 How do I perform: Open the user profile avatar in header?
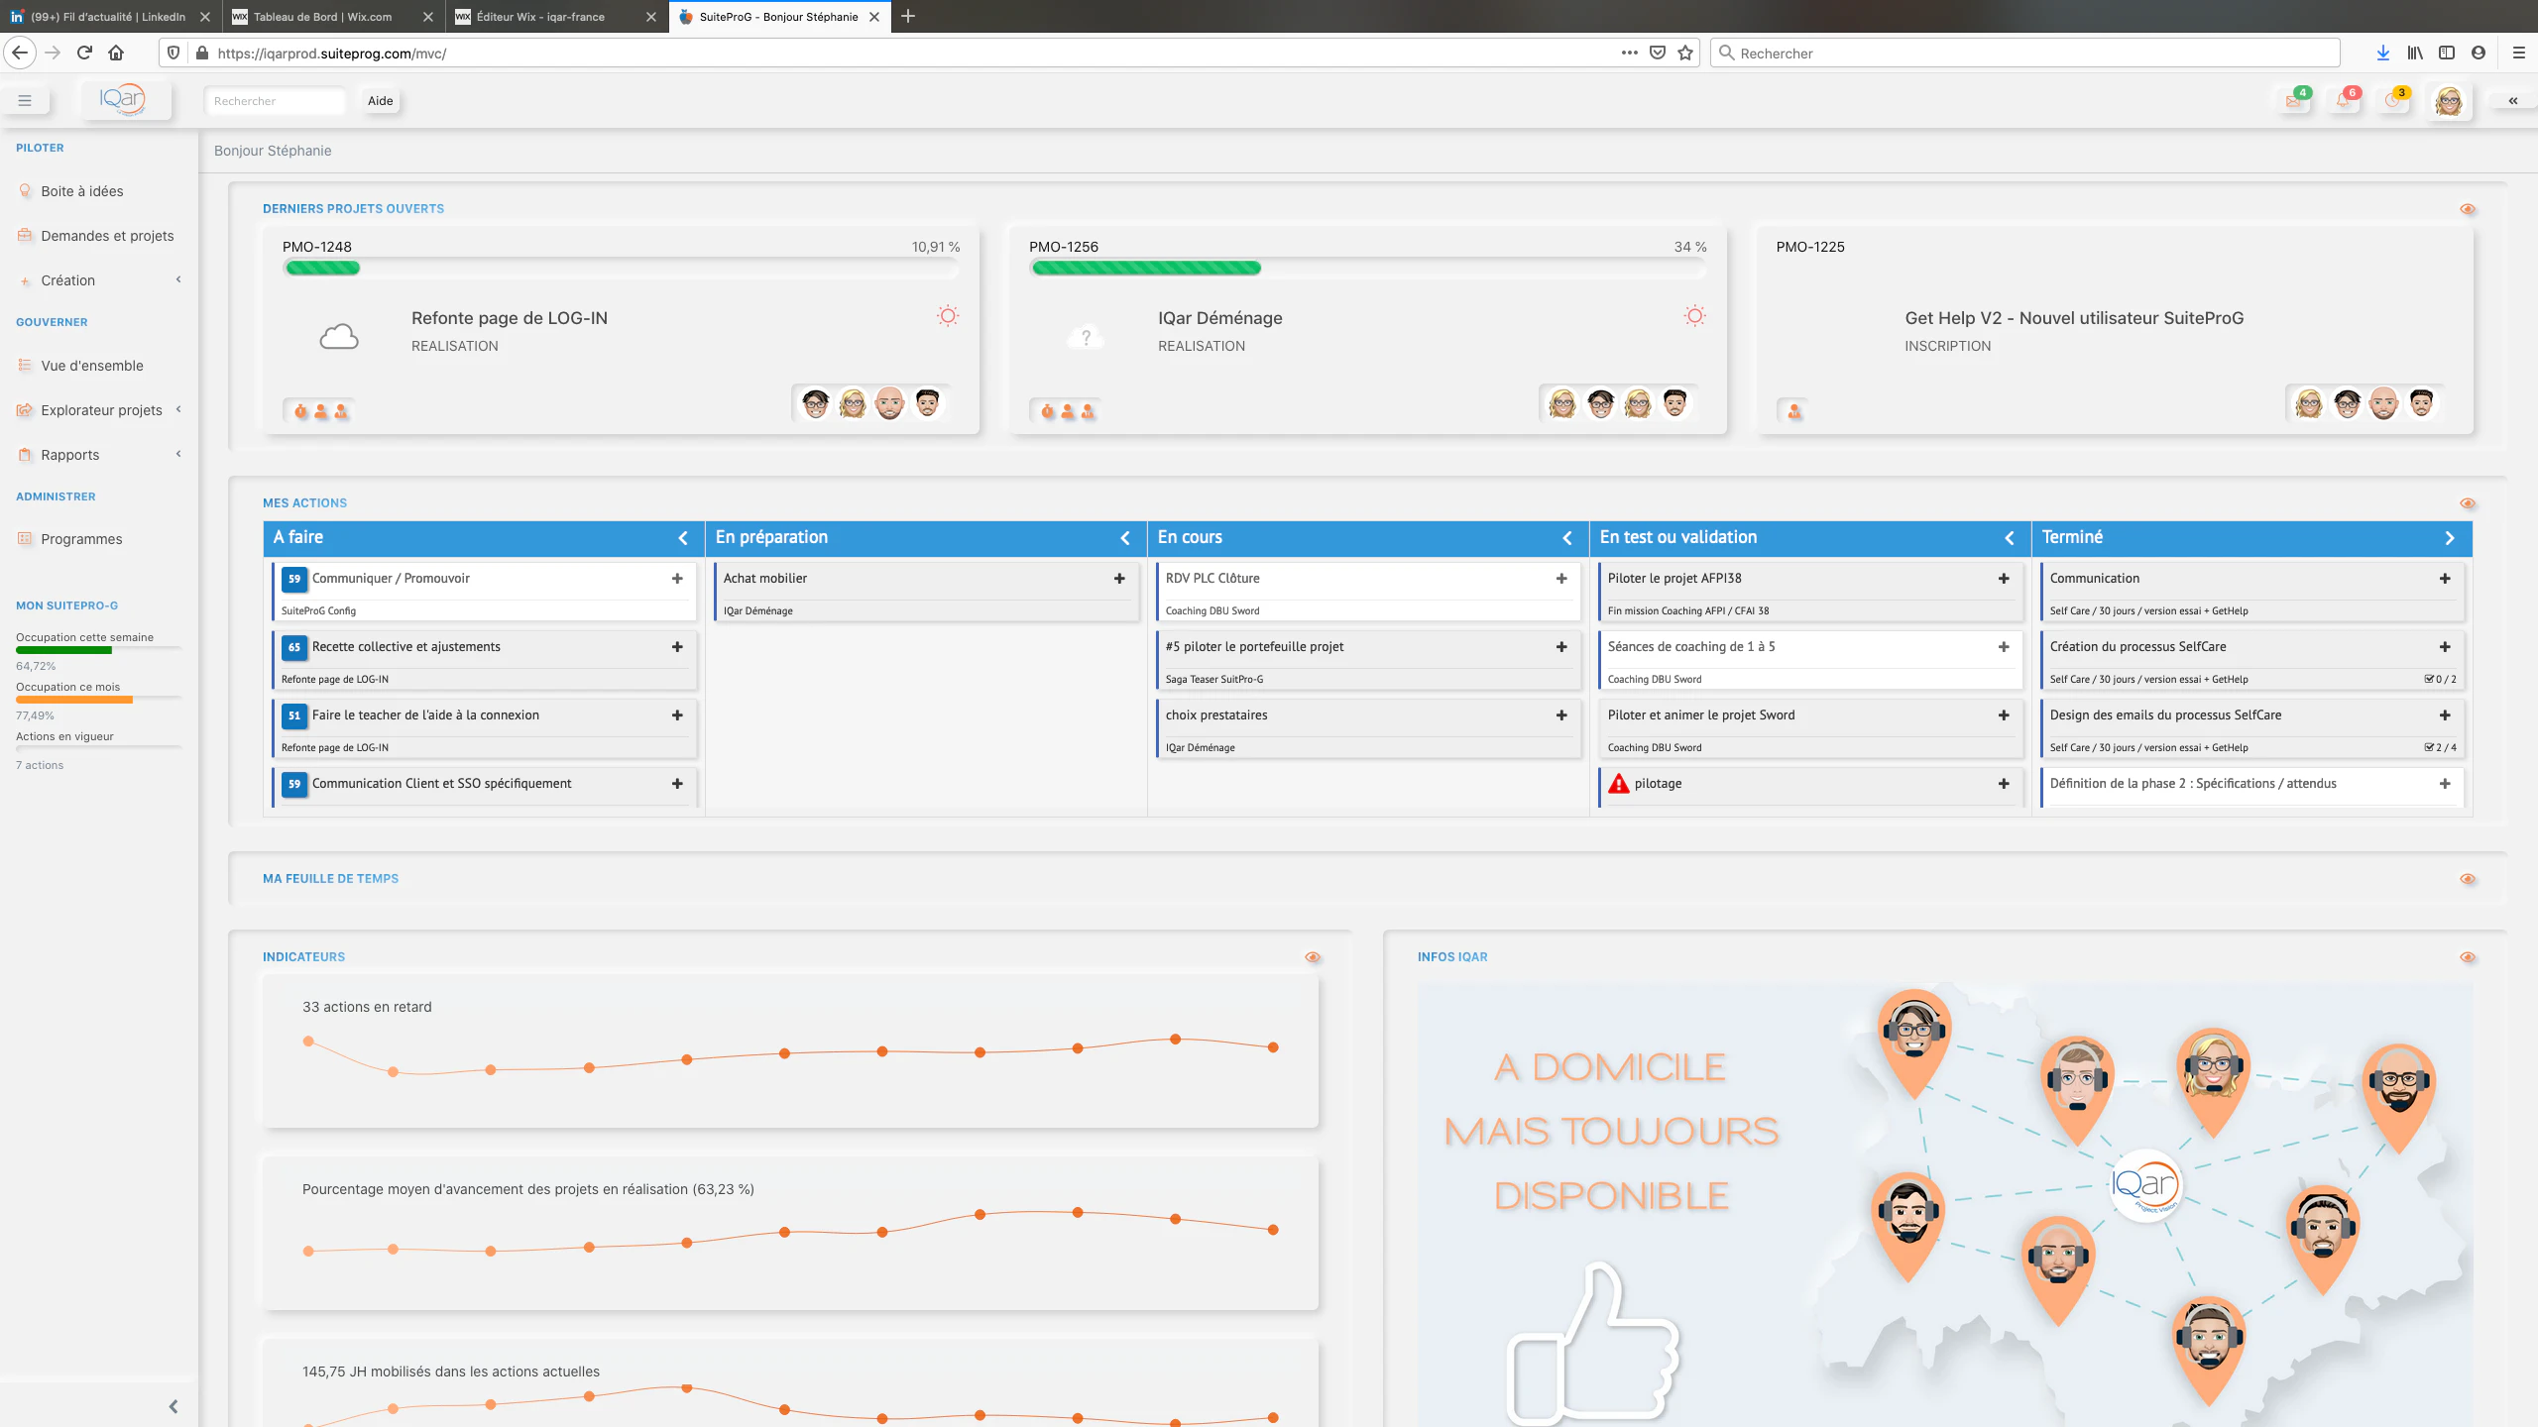click(x=2449, y=101)
